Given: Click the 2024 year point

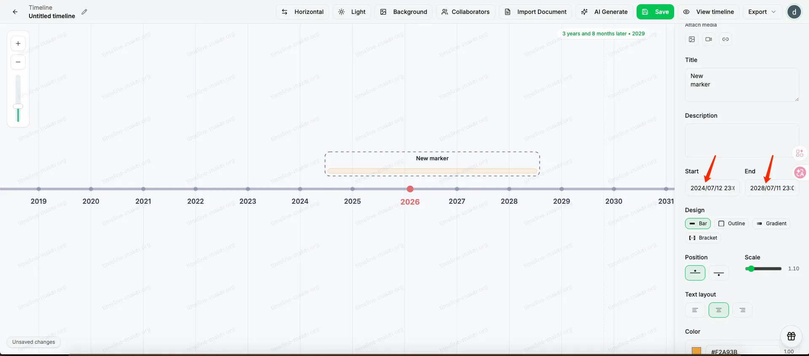Looking at the screenshot, I should coord(300,189).
